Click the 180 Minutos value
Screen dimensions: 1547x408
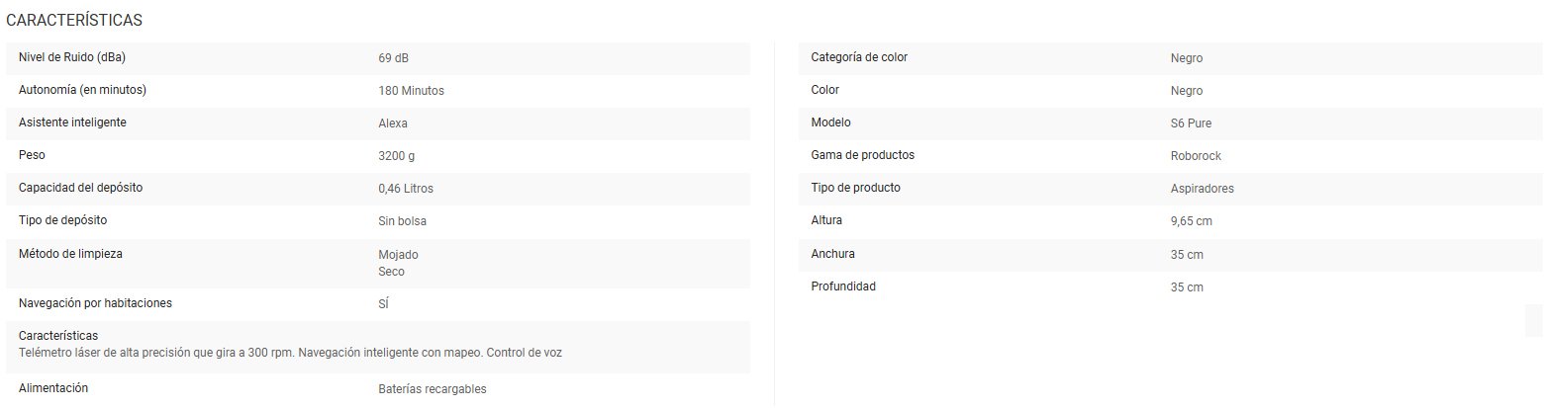pos(411,91)
